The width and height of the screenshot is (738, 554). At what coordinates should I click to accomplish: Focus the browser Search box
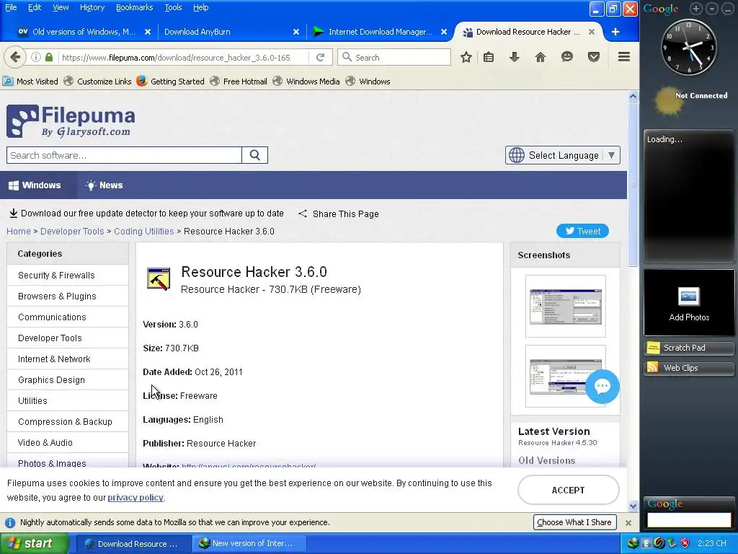click(x=394, y=58)
